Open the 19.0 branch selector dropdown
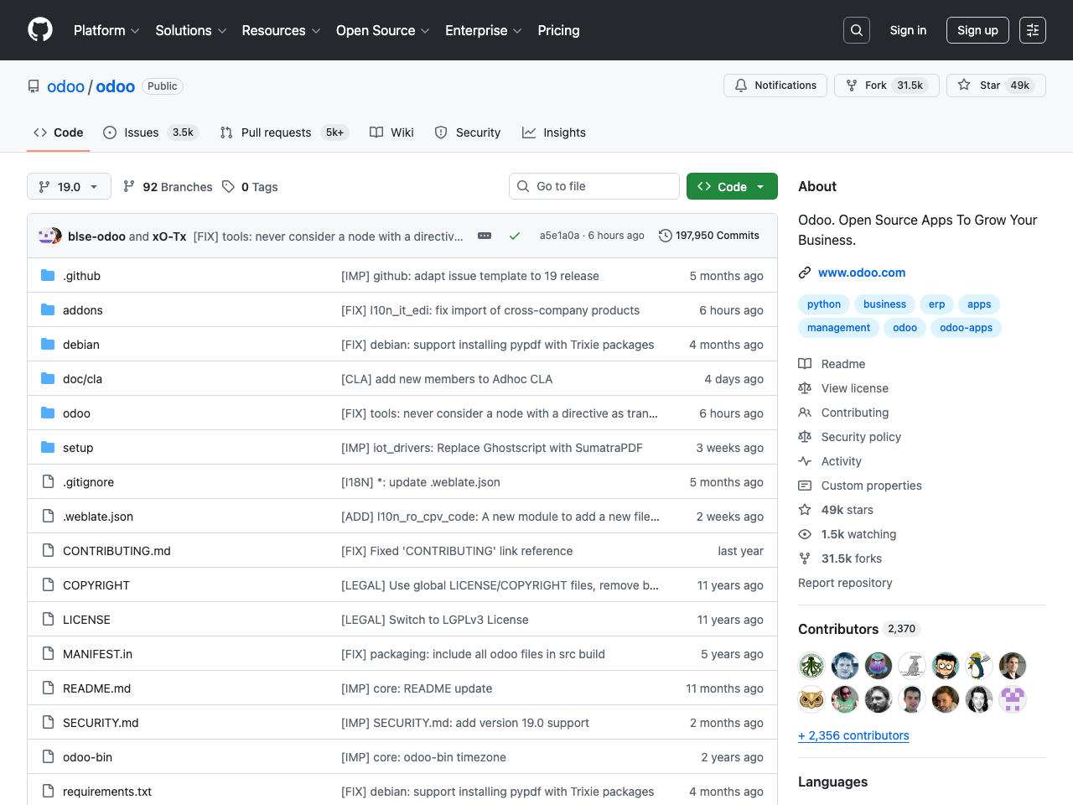Image resolution: width=1073 pixels, height=805 pixels. tap(69, 186)
